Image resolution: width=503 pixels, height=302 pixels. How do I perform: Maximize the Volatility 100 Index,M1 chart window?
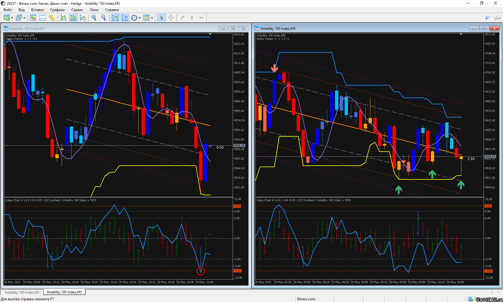tap(233, 28)
